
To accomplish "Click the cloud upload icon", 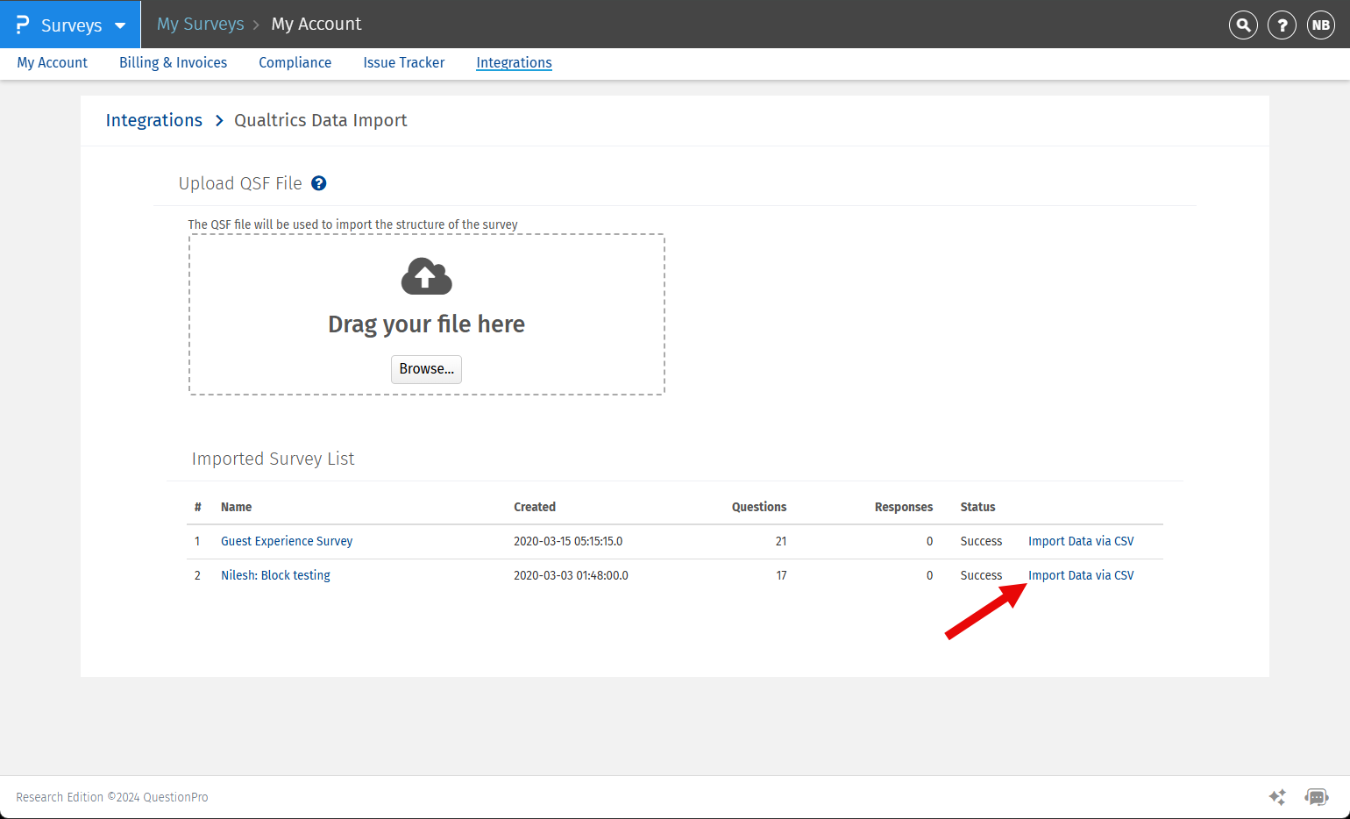I will coord(426,277).
